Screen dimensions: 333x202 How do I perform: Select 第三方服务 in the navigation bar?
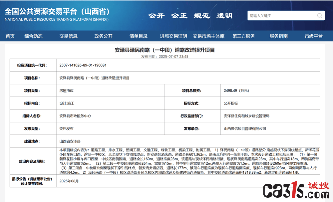(x=243, y=36)
